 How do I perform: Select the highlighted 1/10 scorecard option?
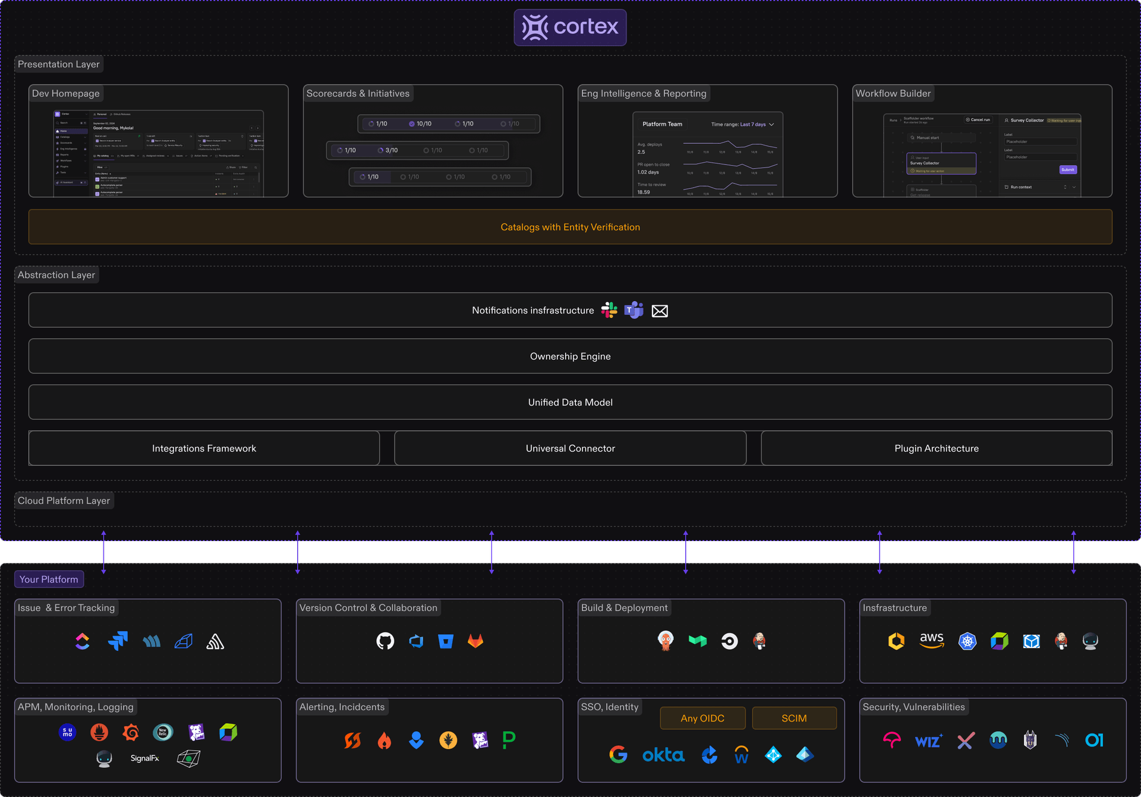pyautogui.click(x=371, y=176)
